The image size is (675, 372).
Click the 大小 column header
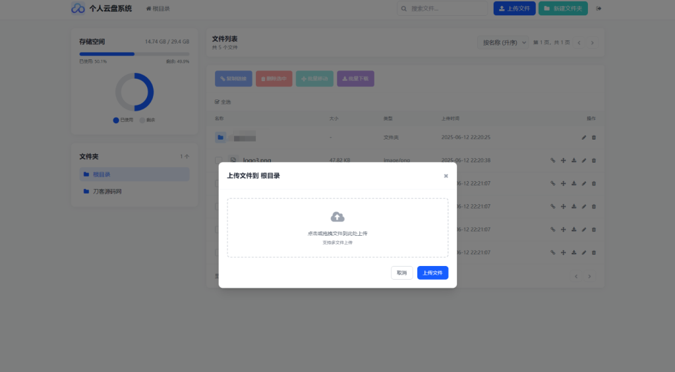(x=334, y=119)
